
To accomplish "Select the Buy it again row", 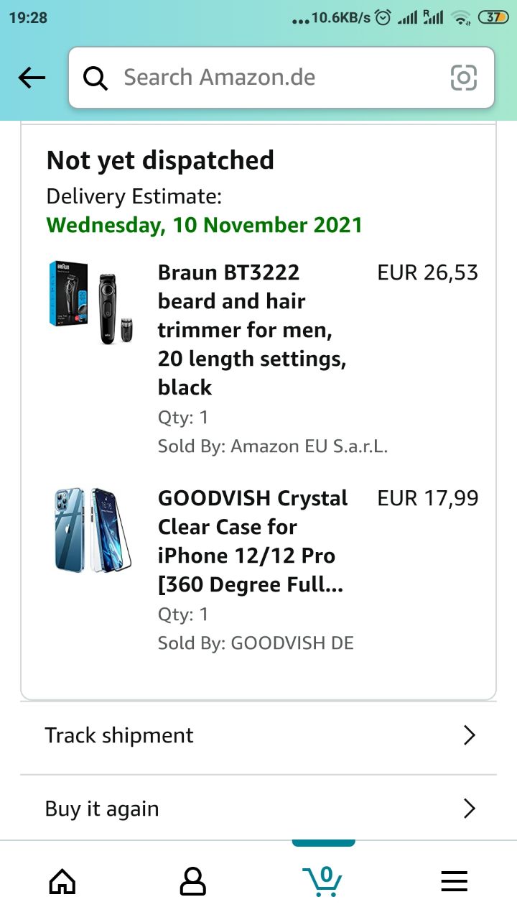I will point(258,809).
